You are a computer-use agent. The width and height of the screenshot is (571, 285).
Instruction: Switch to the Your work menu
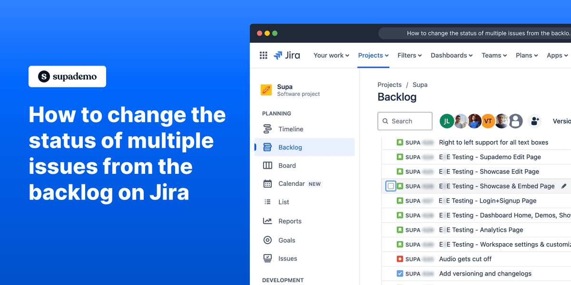point(331,55)
